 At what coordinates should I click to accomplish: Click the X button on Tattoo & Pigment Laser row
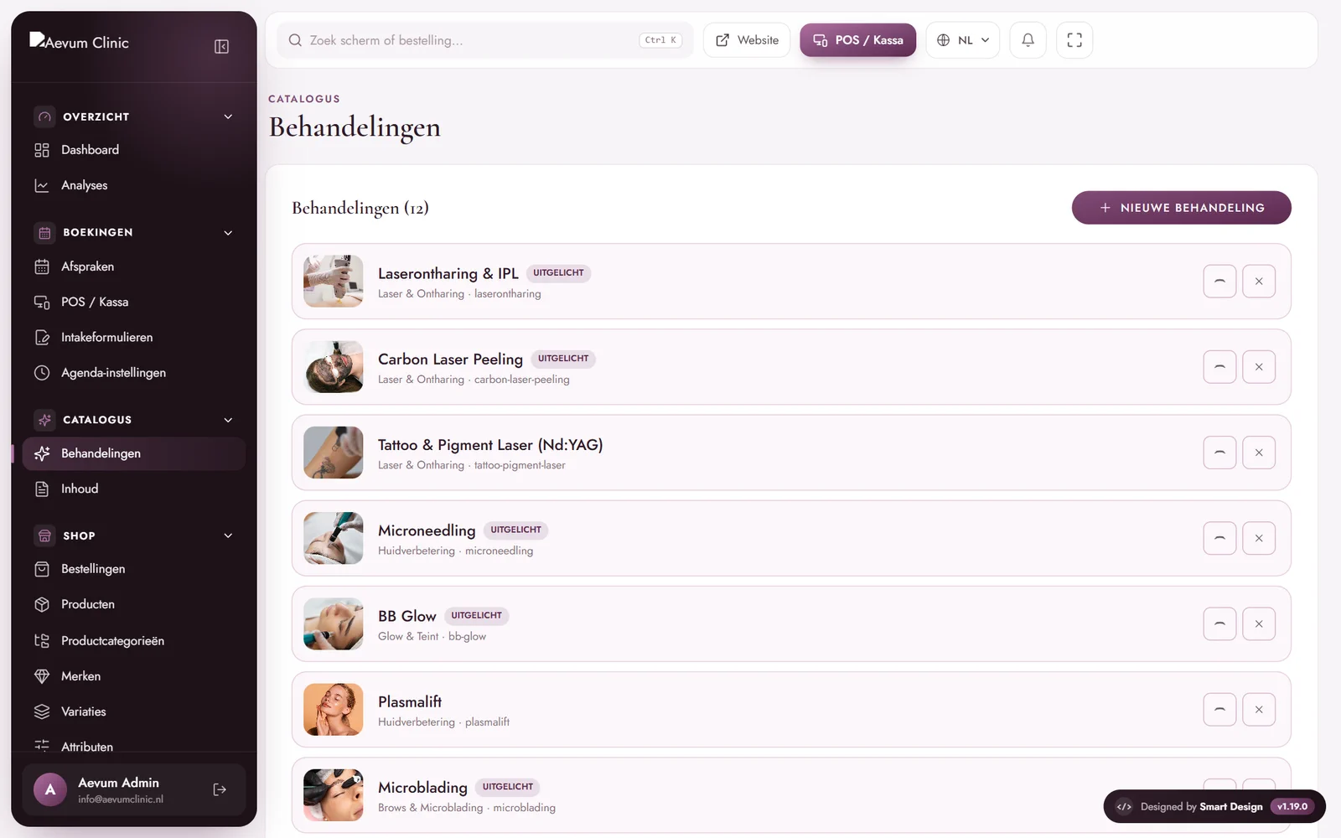[x=1259, y=453]
